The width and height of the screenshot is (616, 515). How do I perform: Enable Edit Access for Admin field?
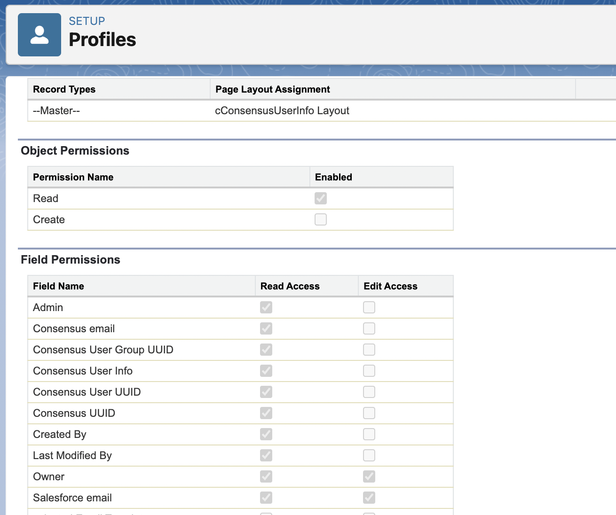[x=369, y=307]
